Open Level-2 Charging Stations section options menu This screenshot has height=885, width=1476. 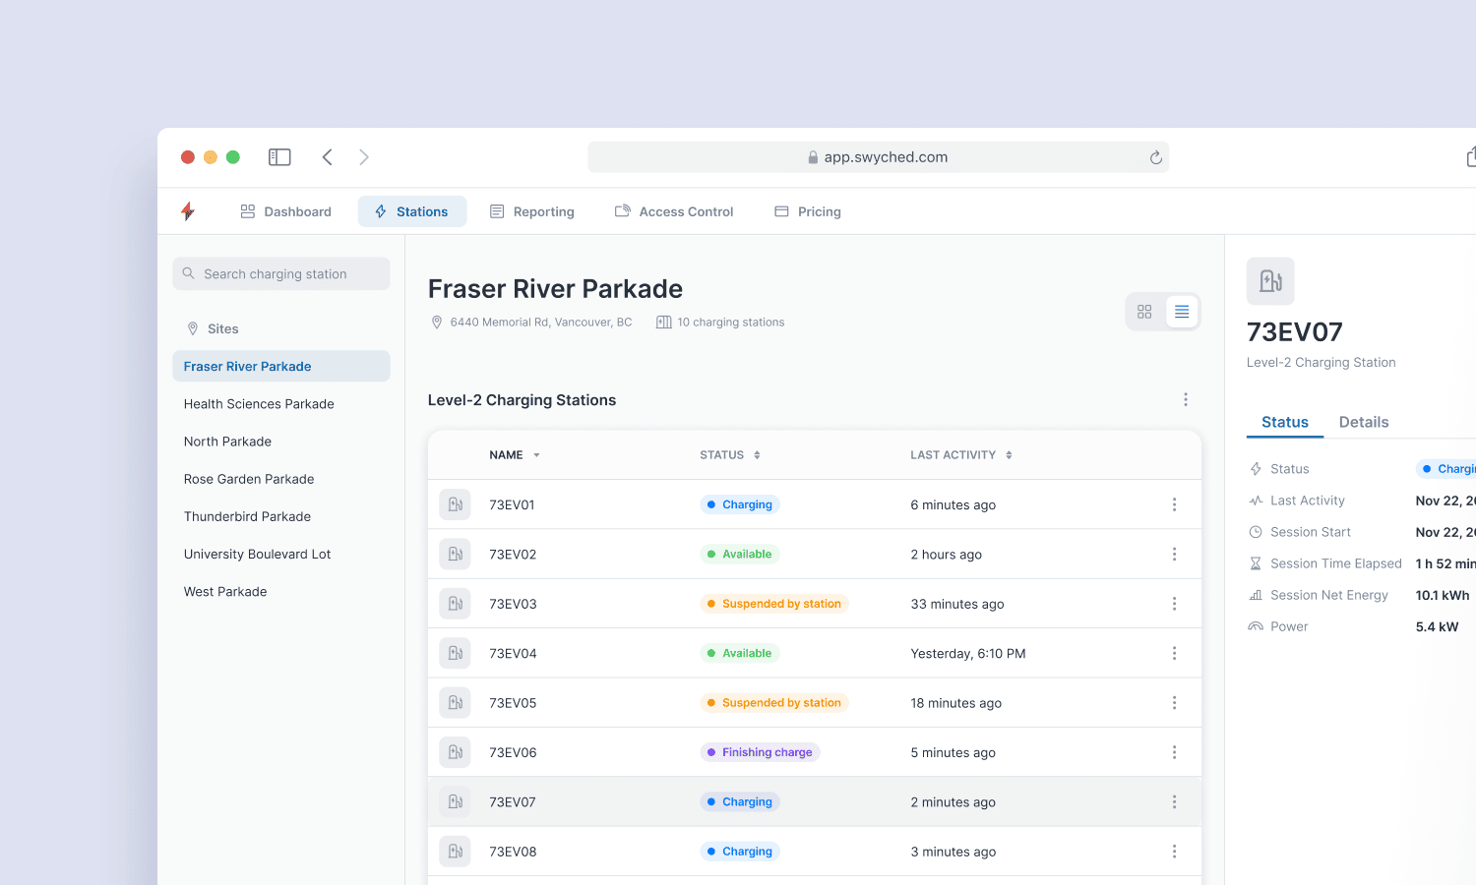click(x=1186, y=399)
